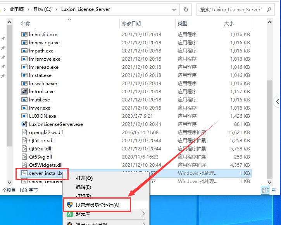
Task: Click the 2016/6/14 21:08 date cell
Action: (140, 133)
